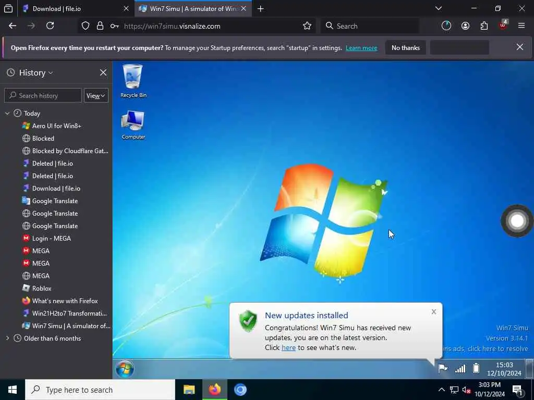Expand the Older than 6 months group

coord(7,338)
